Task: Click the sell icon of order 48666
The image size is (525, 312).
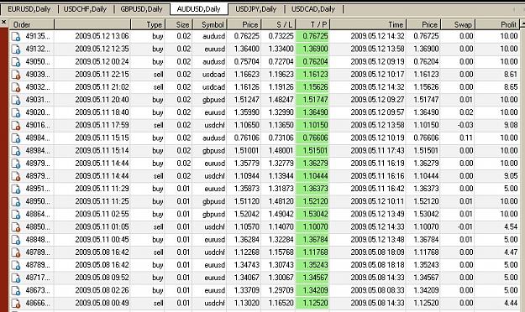Action: (x=16, y=303)
